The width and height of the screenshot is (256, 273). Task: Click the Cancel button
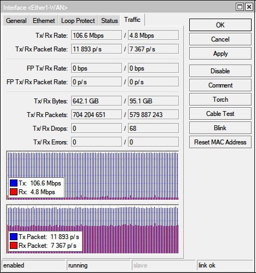point(220,39)
